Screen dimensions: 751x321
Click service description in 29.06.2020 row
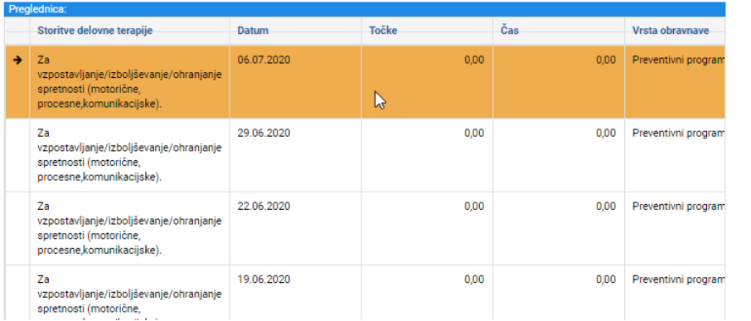coord(129,155)
